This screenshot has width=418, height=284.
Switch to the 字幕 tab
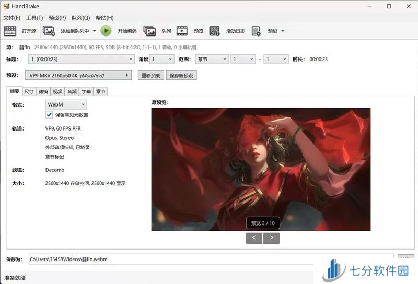coord(86,92)
